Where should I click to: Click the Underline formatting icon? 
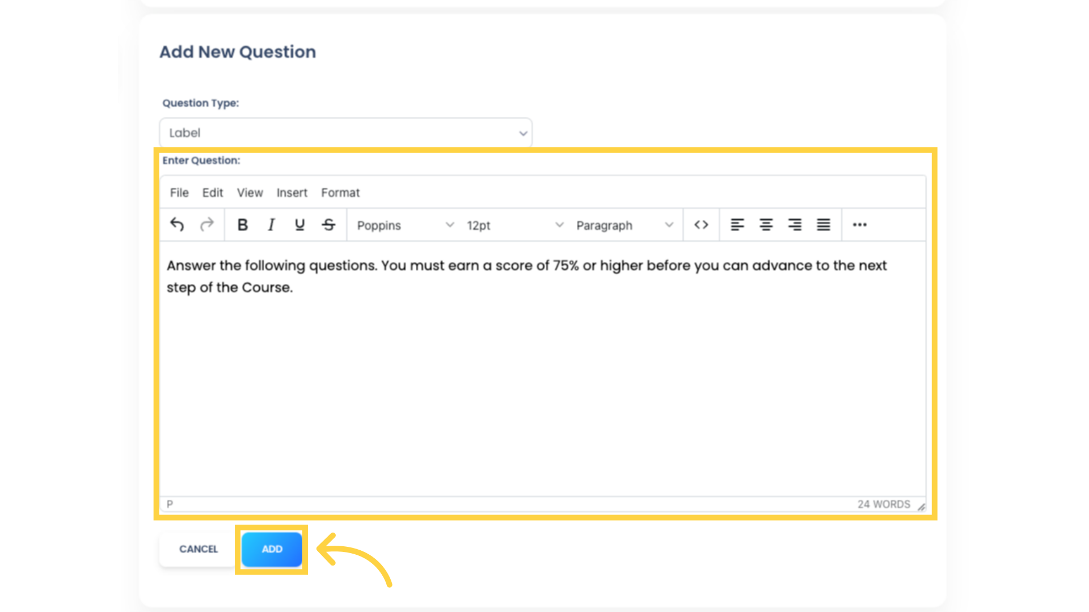[299, 224]
